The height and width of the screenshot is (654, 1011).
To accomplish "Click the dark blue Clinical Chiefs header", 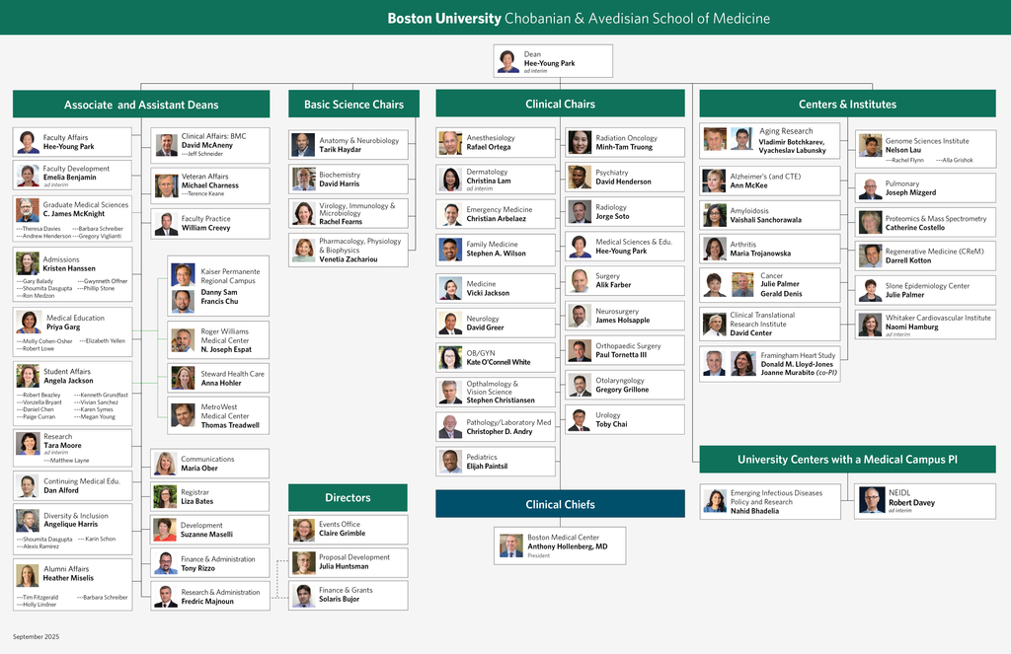I will point(560,504).
